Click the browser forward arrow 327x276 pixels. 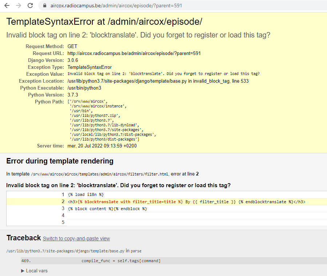[x=18, y=6]
